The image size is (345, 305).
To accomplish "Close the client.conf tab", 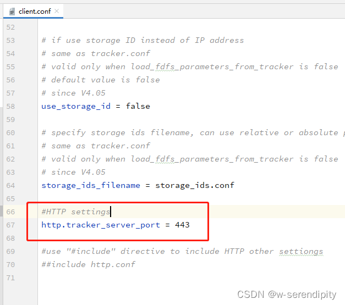I will (56, 10).
